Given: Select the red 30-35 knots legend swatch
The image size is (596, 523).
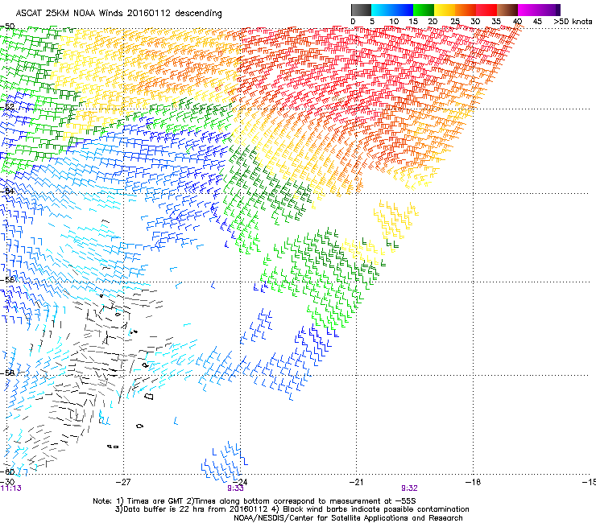Looking at the screenshot, I should coord(486,10).
